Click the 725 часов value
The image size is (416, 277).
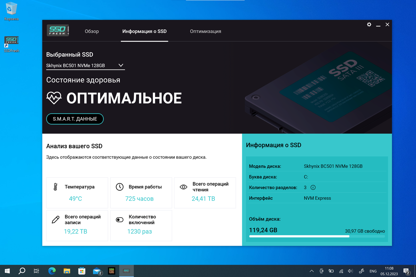pos(139,199)
